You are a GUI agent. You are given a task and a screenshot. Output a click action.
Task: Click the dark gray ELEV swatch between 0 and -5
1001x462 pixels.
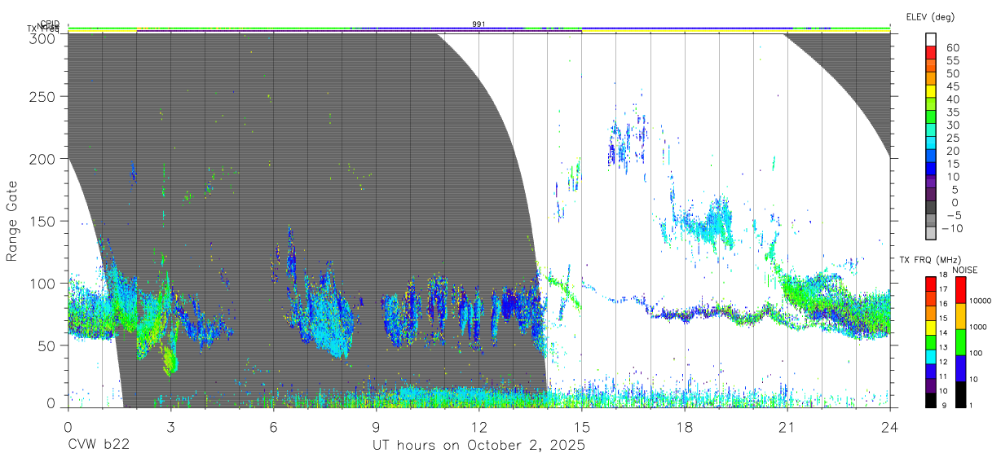[x=931, y=209]
